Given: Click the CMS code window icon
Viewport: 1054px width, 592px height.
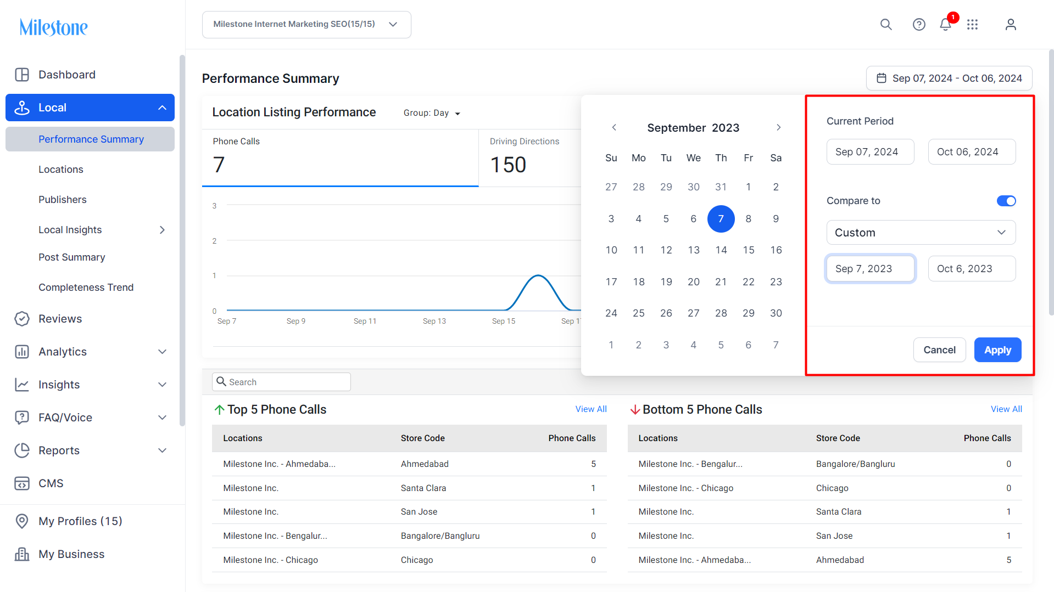Looking at the screenshot, I should pyautogui.click(x=22, y=483).
